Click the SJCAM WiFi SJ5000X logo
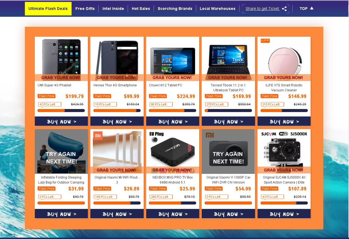 coord(284,134)
